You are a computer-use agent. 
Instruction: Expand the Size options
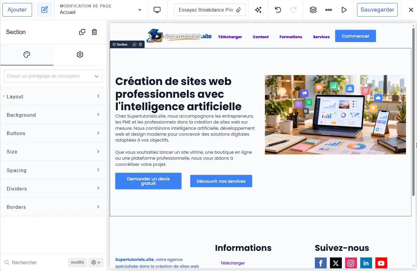tap(53, 152)
